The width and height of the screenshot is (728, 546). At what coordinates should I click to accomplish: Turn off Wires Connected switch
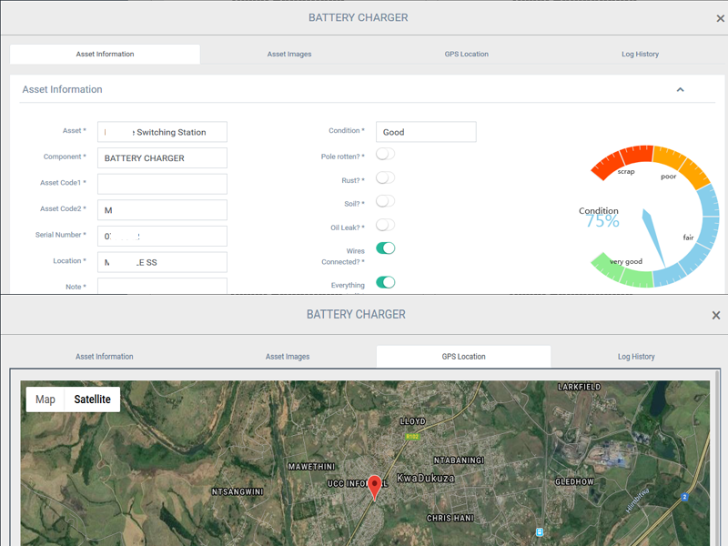(x=386, y=248)
